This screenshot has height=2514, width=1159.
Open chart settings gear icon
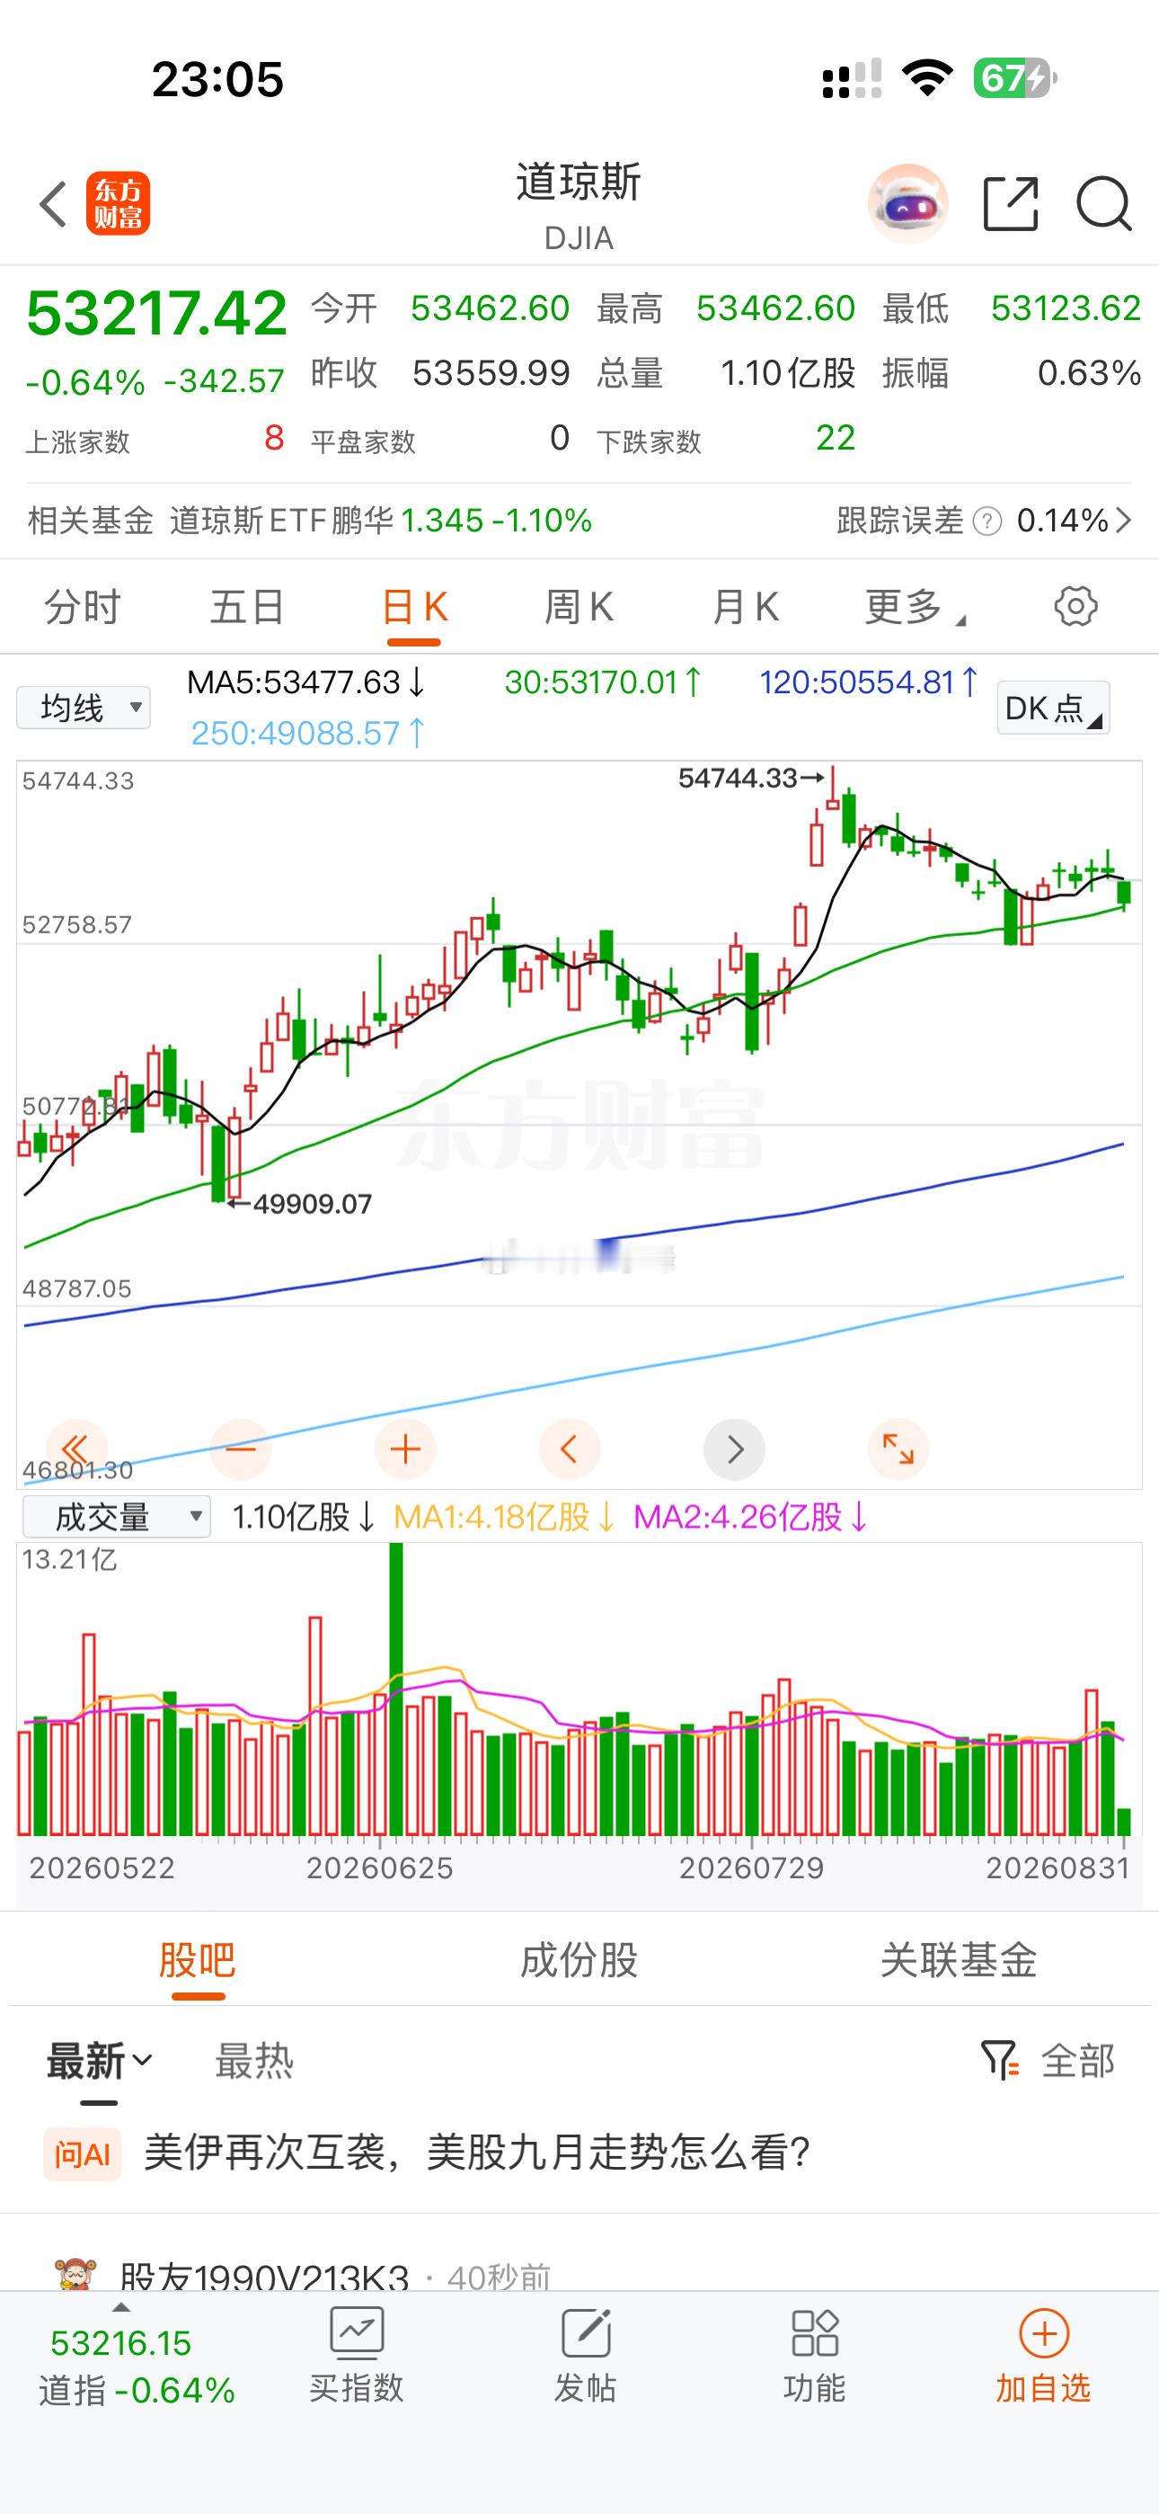[x=1075, y=606]
